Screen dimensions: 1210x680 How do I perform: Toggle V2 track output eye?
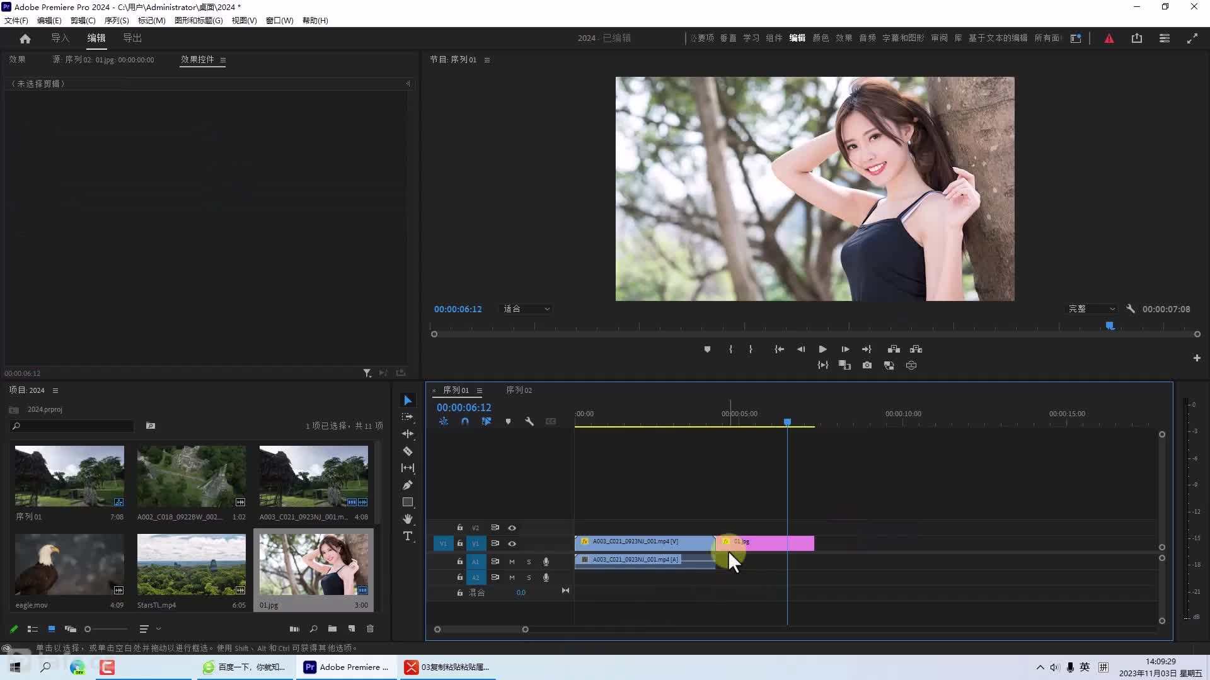pyautogui.click(x=512, y=528)
